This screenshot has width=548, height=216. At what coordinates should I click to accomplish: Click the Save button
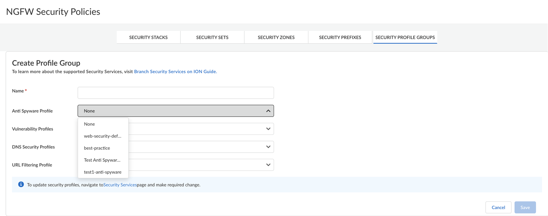(525, 207)
